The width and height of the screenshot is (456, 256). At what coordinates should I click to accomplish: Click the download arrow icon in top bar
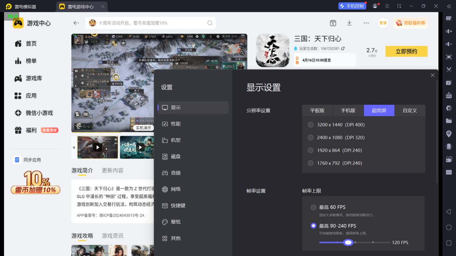tap(349, 23)
